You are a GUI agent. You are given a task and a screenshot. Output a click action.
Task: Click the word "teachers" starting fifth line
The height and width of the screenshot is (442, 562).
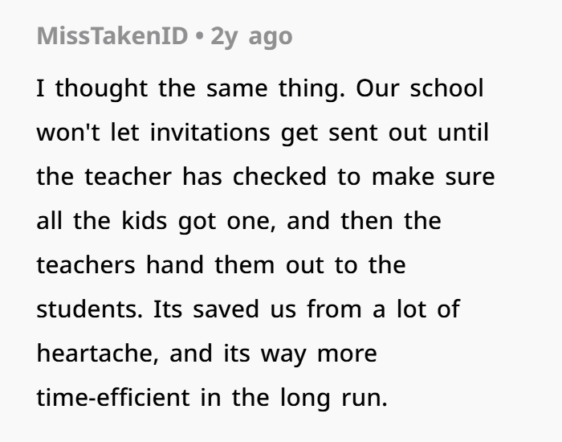tap(86, 264)
